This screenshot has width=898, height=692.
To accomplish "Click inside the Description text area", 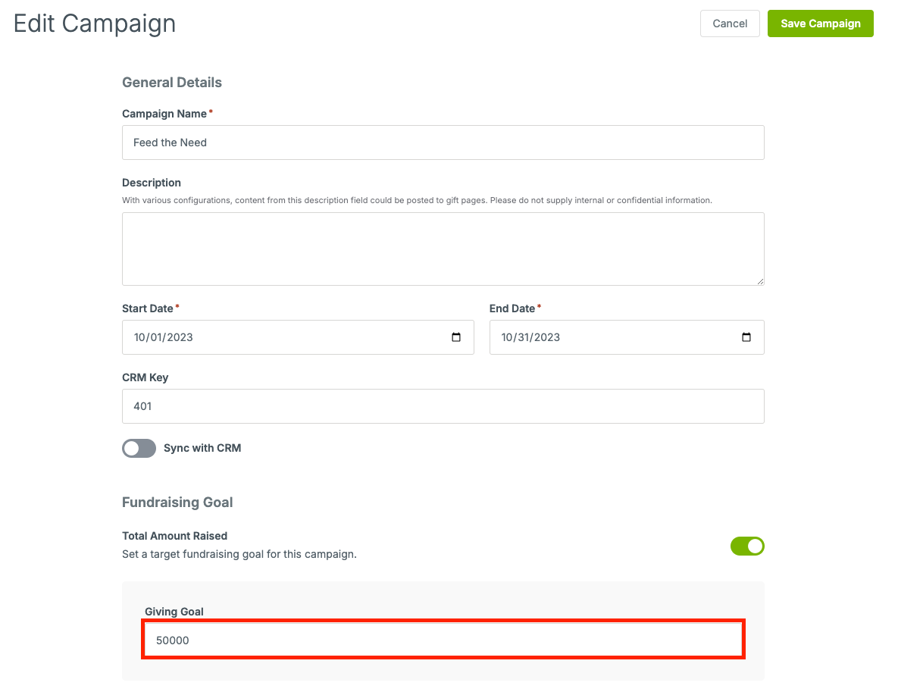I will 443,249.
